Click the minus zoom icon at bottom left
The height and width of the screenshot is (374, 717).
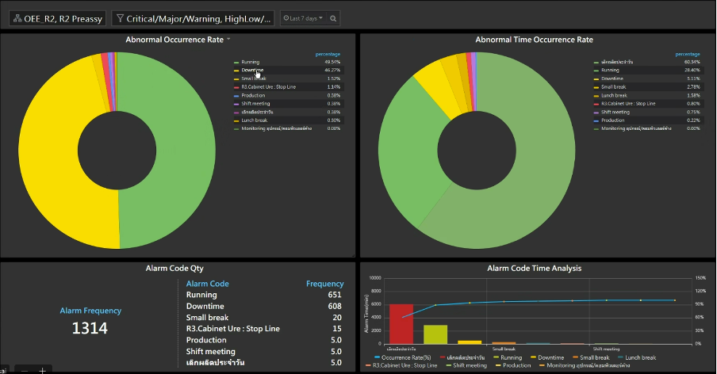pos(25,370)
